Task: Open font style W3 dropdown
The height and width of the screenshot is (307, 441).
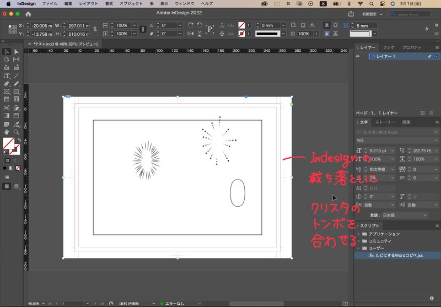Action: click(436, 140)
